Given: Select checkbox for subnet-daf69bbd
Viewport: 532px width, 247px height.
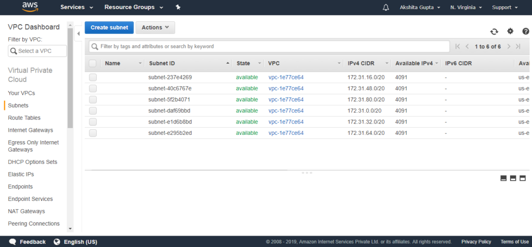Looking at the screenshot, I should 92,111.
